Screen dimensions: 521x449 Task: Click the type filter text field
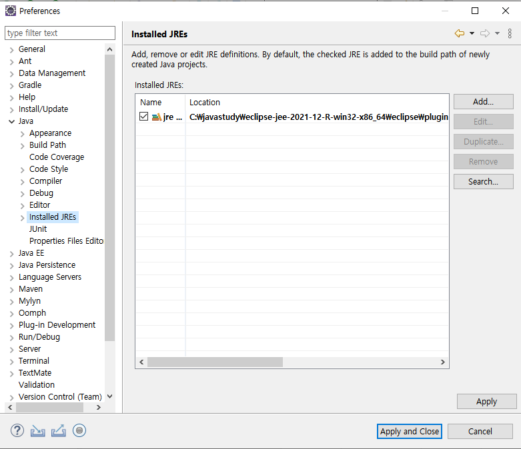pos(60,33)
